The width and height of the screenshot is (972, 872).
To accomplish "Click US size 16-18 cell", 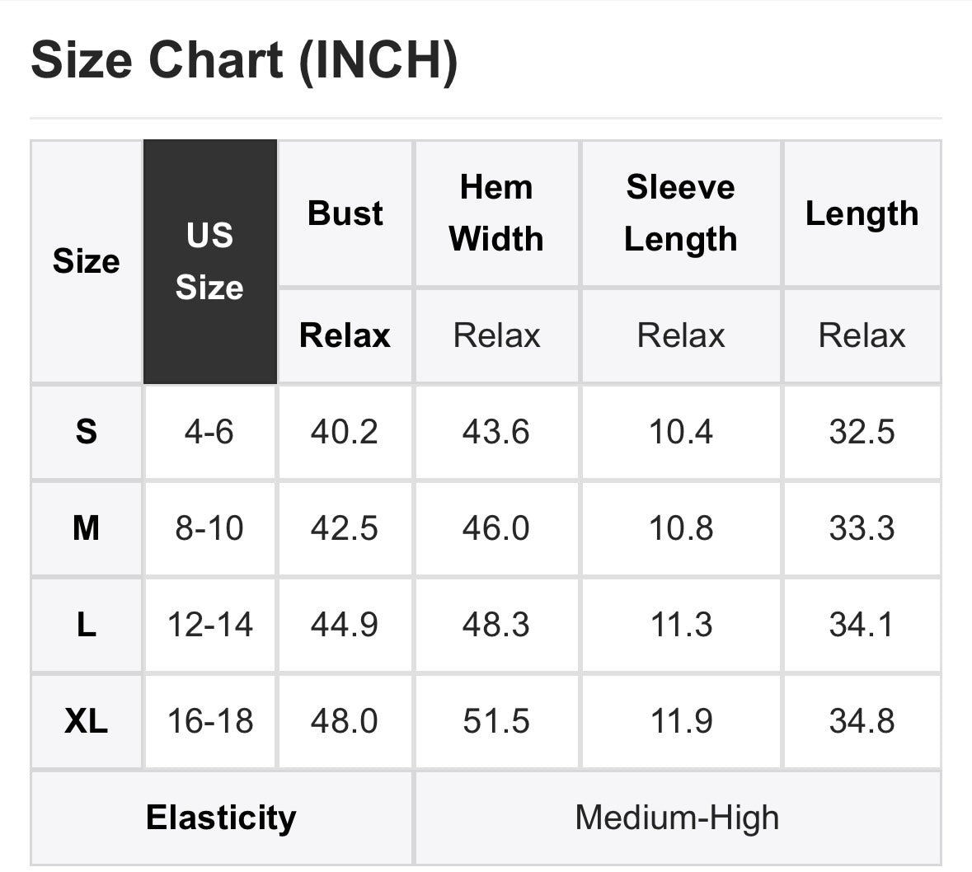I will (x=210, y=721).
